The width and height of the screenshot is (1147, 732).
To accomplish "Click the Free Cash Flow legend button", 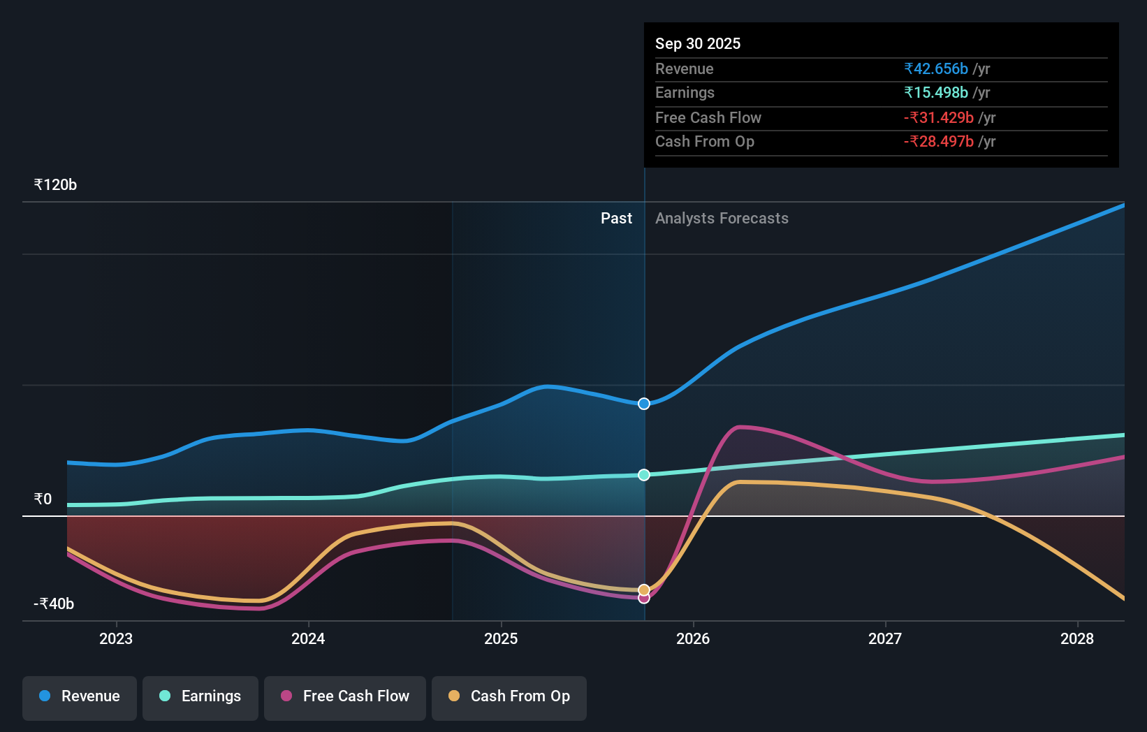I will click(x=344, y=696).
